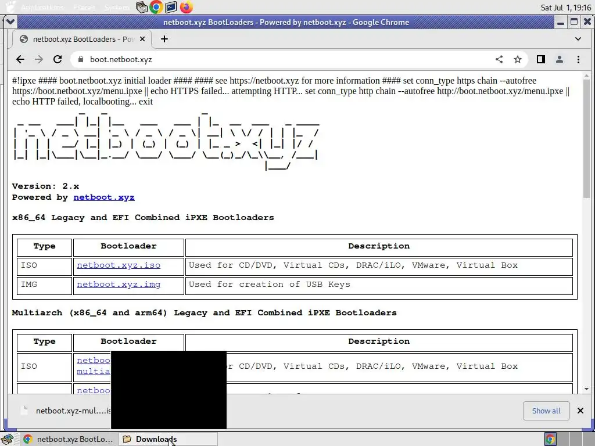The image size is (595, 446).
Task: Click the ISO type cell beside netboot.xyz.iso
Action: (x=44, y=266)
